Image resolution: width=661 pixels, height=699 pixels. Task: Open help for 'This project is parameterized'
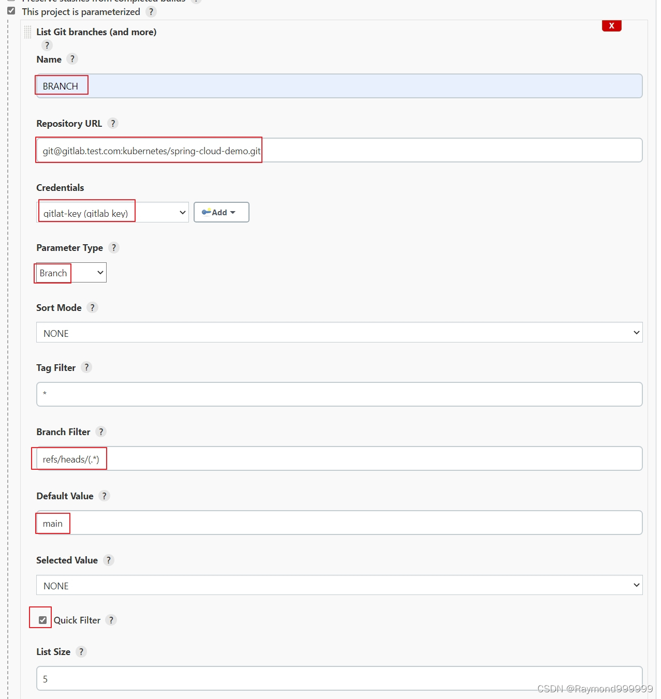pyautogui.click(x=151, y=11)
